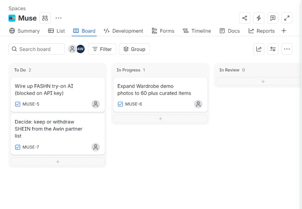Click the MUSE-7 issue key

pyautogui.click(x=31, y=147)
